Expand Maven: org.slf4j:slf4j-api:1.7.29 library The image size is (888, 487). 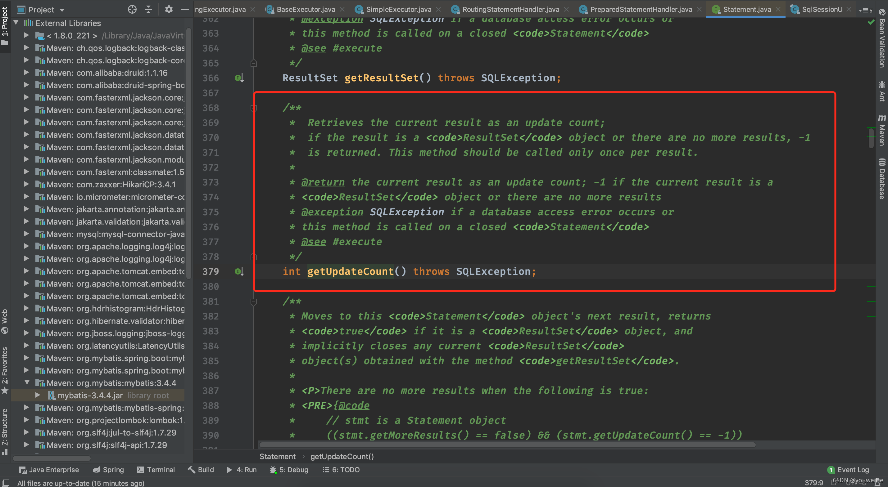pos(26,444)
